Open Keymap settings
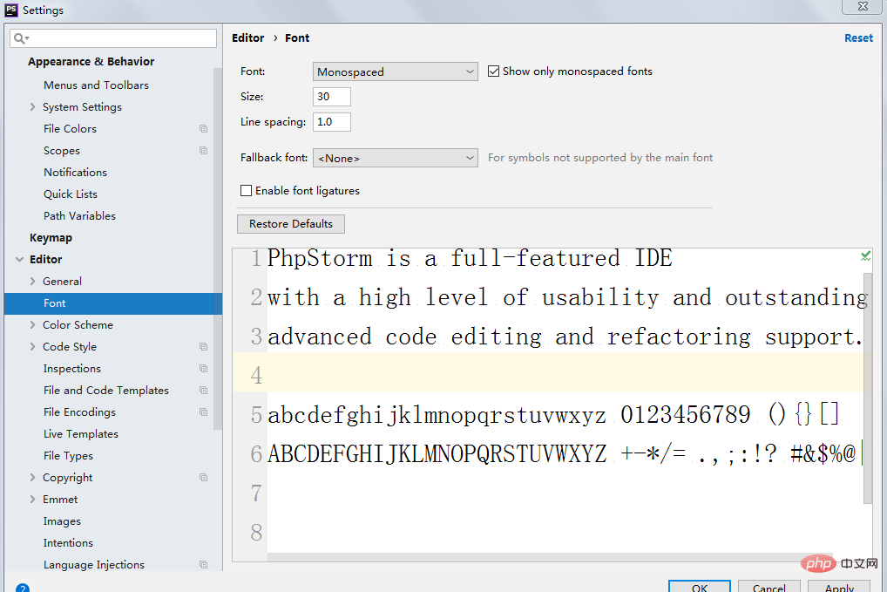This screenshot has height=592, width=887. pyautogui.click(x=51, y=238)
